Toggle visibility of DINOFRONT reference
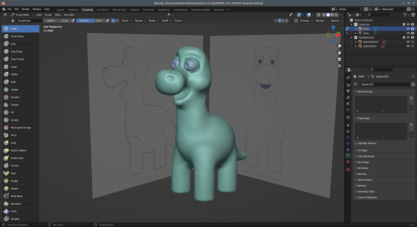 [x=408, y=46]
